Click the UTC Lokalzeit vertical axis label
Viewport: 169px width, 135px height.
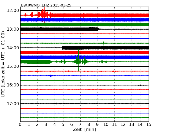coord(3,64)
